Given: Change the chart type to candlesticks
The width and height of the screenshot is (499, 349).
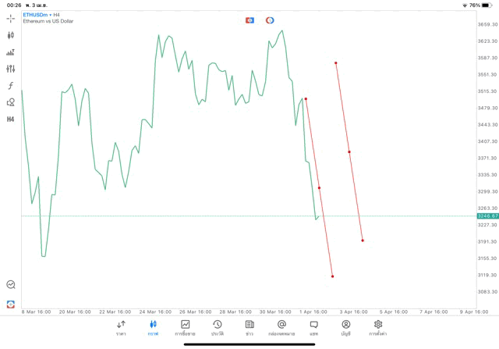Looking at the screenshot, I should point(10,35).
